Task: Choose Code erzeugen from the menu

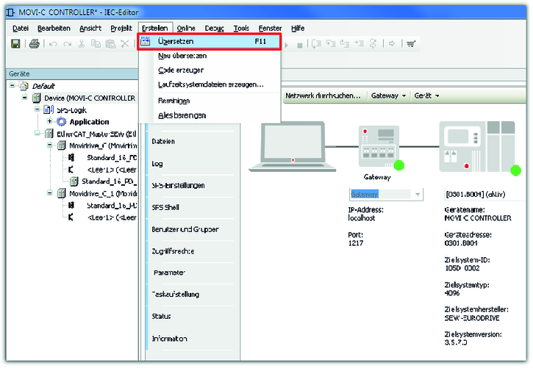Action: 181,70
